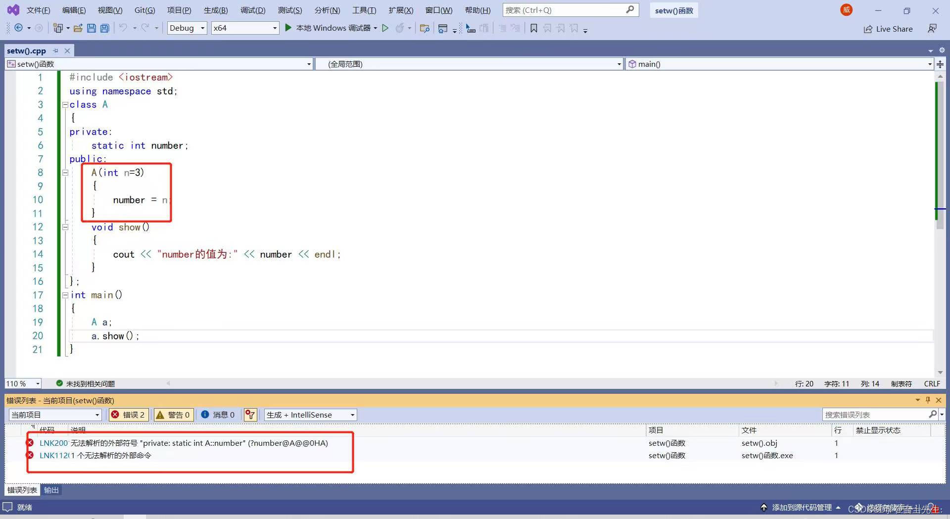Click the orange user account avatar
The height and width of the screenshot is (519, 950).
pyautogui.click(x=847, y=10)
